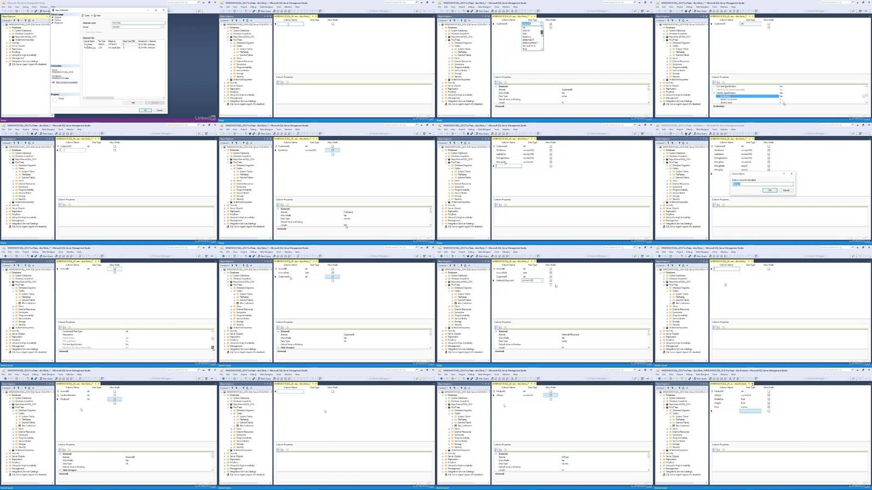Toggle Allow Nulls for BillingState

point(768,166)
